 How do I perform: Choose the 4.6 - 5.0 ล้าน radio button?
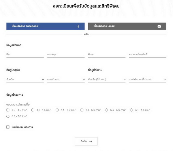(57, 110)
